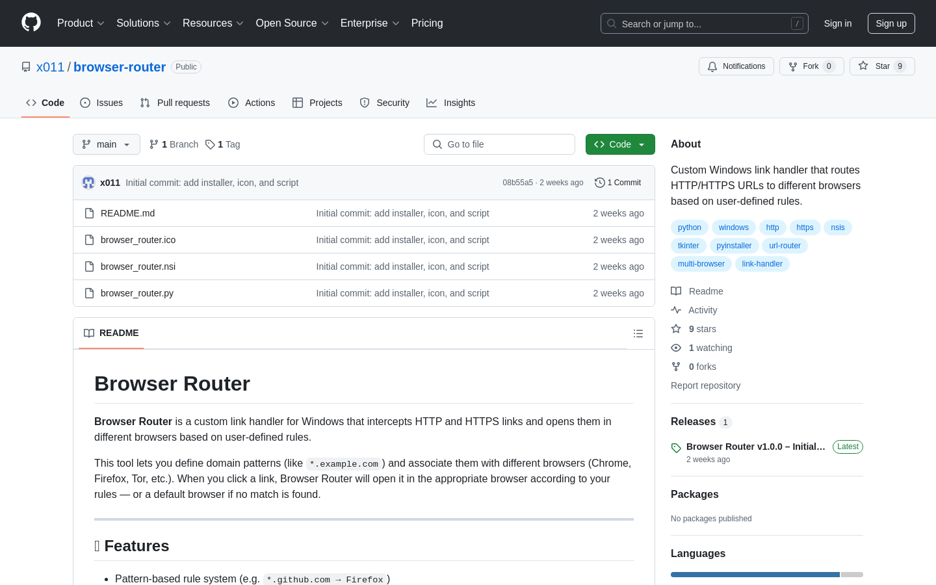The height and width of the screenshot is (585, 936).
Task: Select the multi-browser topic tag
Action: point(701,264)
